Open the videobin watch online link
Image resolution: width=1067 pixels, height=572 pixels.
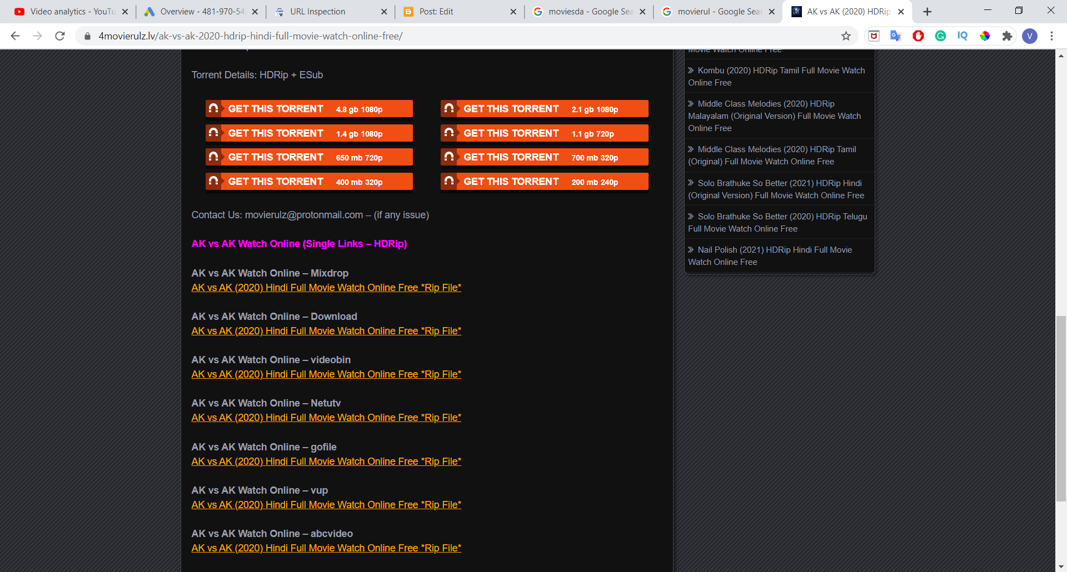[326, 374]
